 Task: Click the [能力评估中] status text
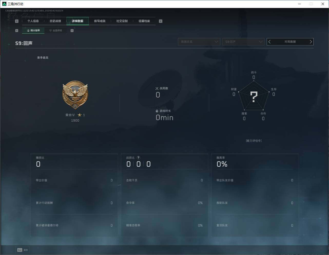(254, 141)
